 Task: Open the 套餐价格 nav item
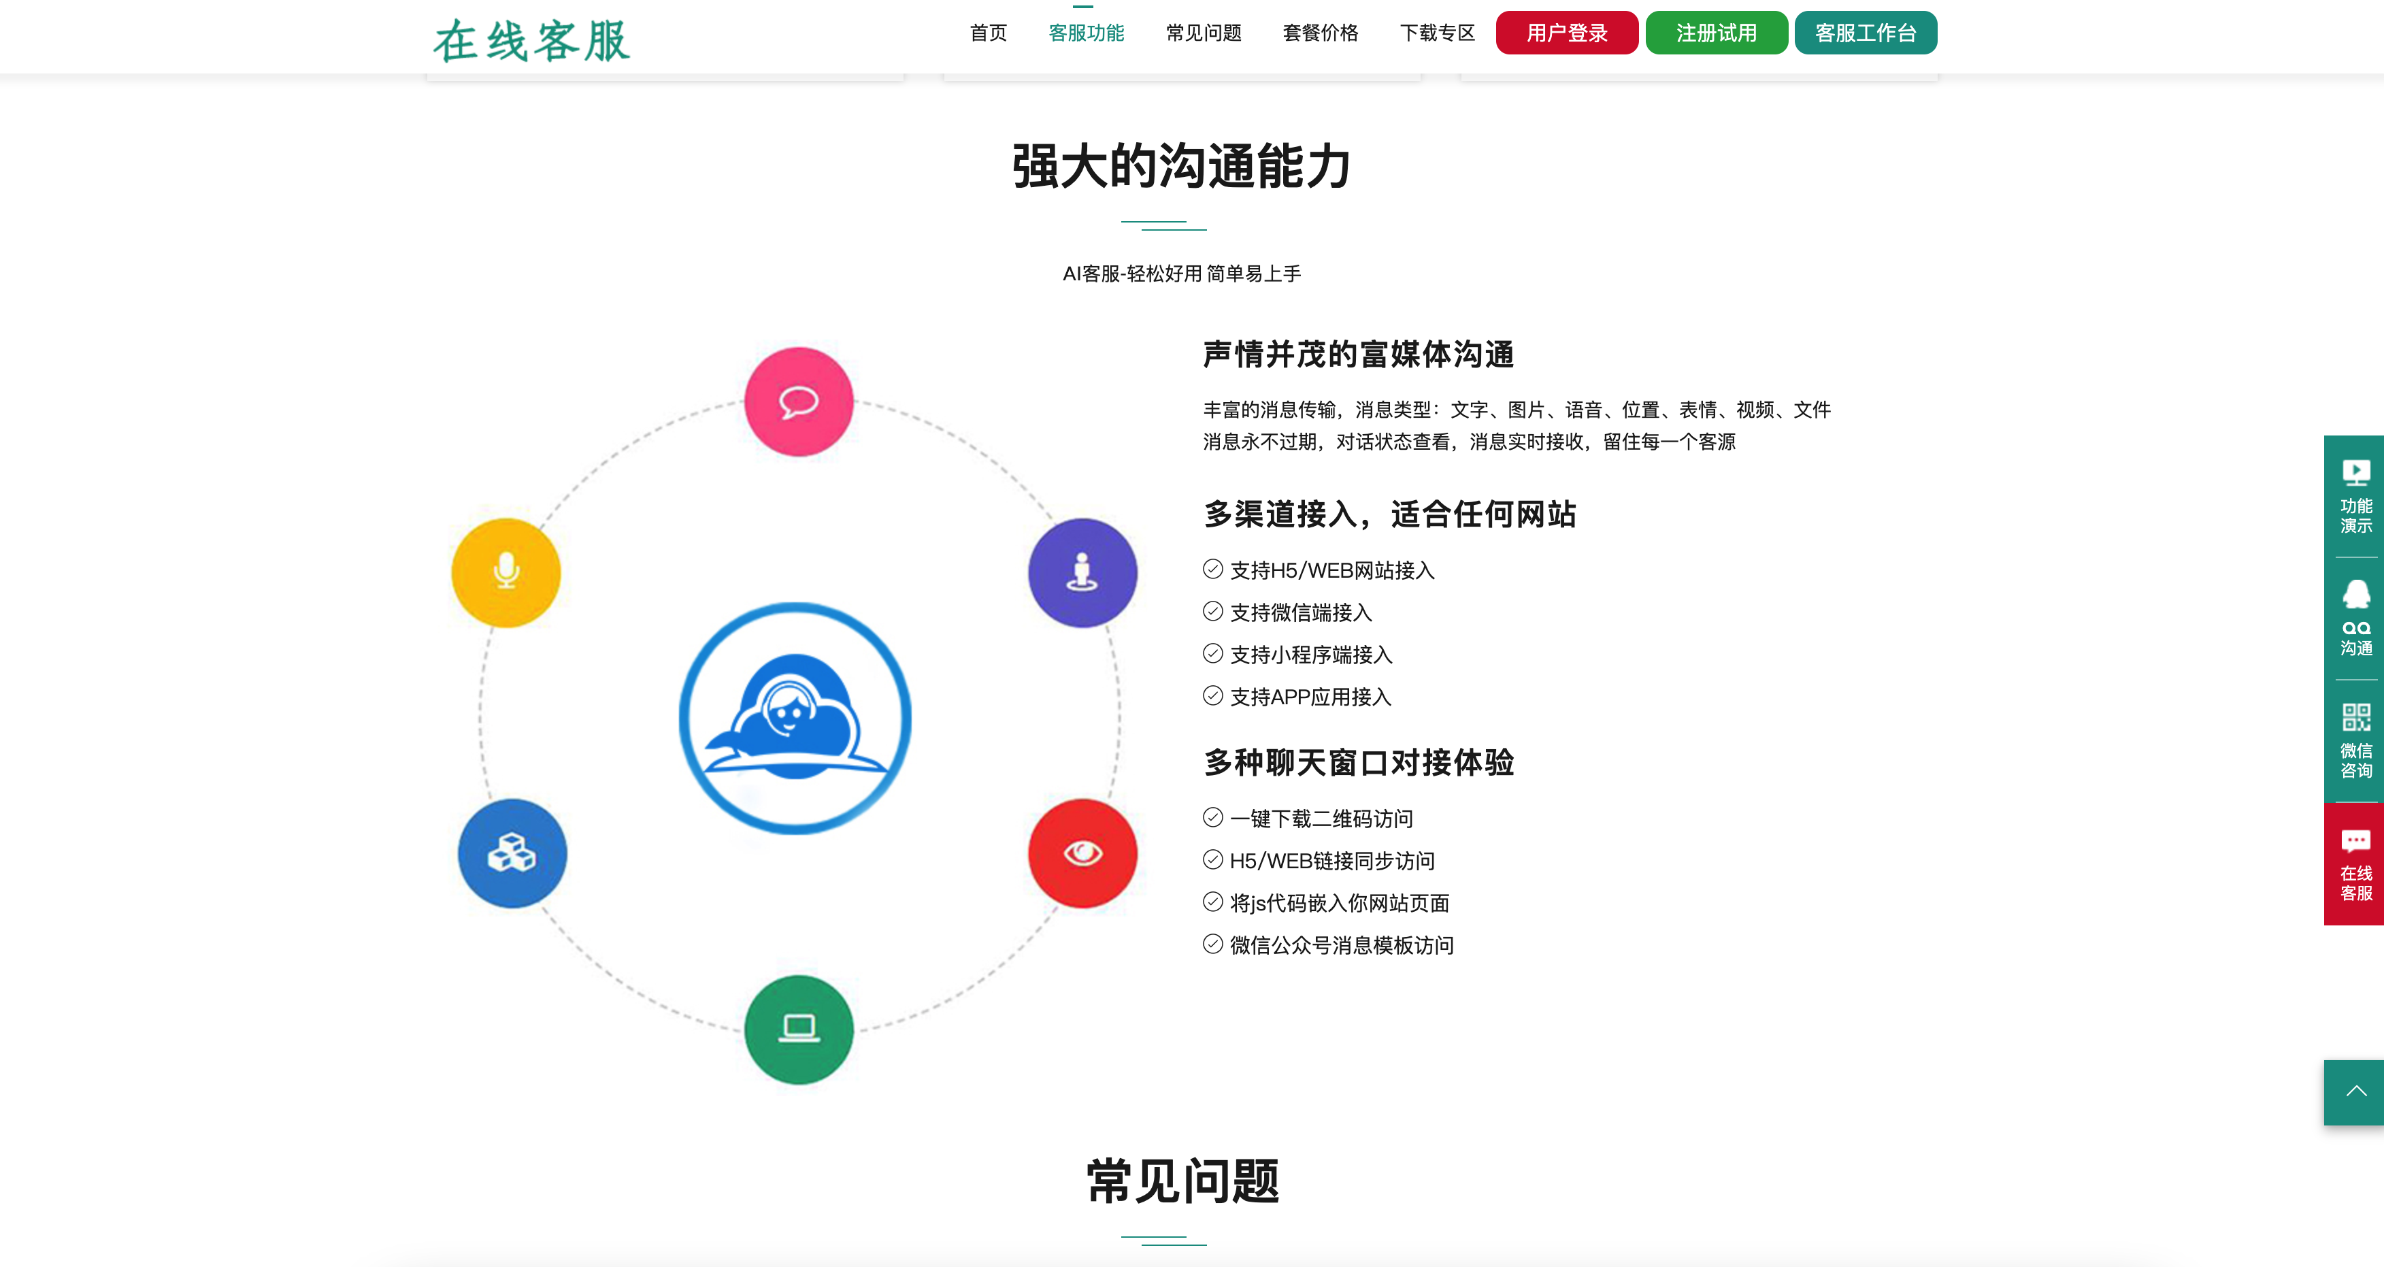[x=1320, y=33]
